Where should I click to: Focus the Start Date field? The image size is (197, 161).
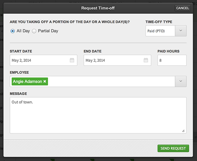[x=44, y=60]
